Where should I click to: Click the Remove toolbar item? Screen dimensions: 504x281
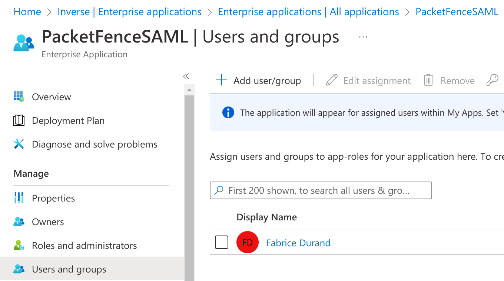tap(449, 80)
